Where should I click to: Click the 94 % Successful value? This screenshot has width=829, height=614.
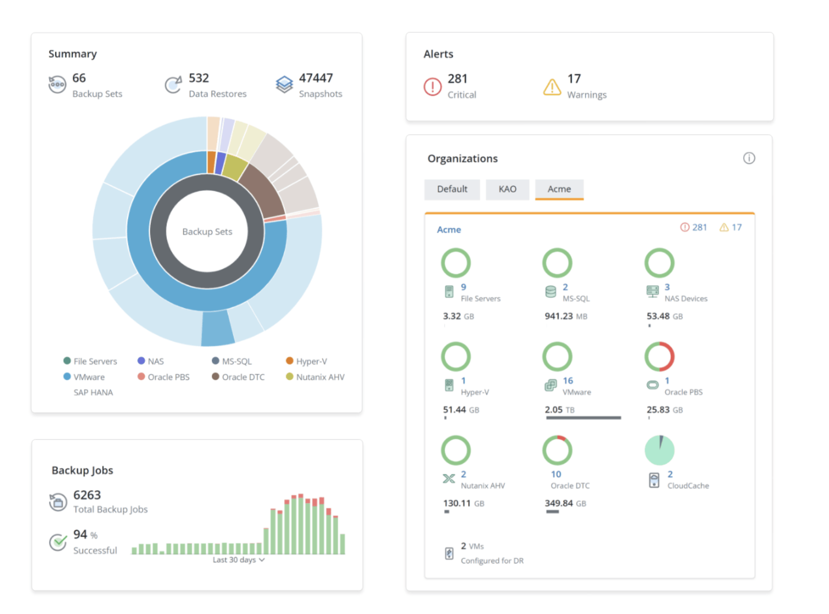click(85, 534)
